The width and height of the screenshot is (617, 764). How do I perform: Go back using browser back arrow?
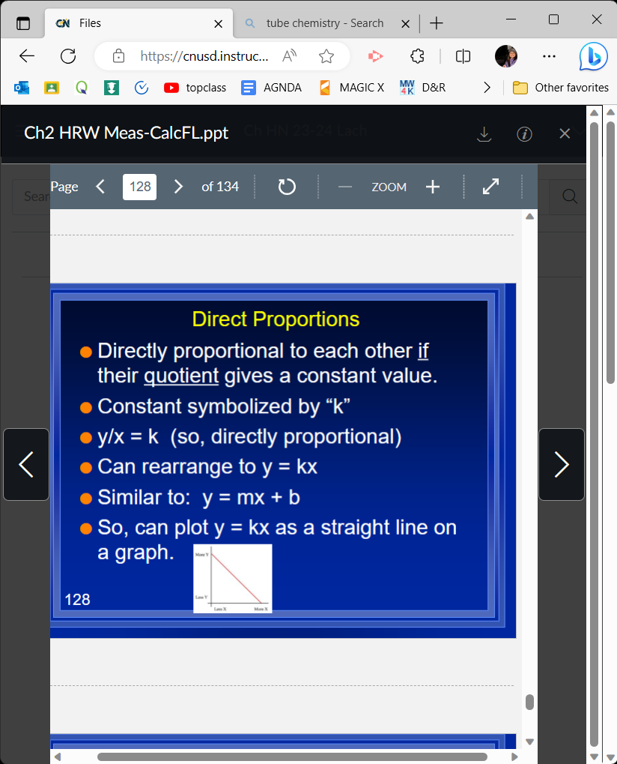27,56
